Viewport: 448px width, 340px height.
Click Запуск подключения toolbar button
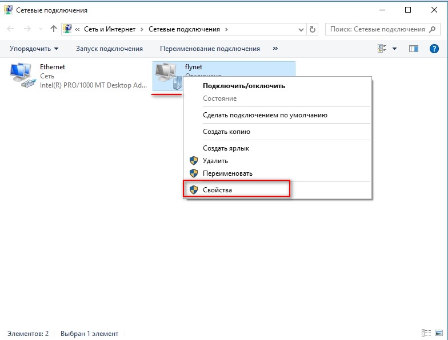[x=109, y=49]
